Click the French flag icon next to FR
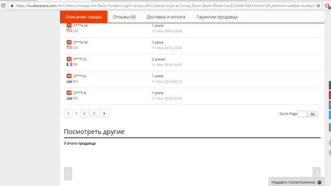 (x=69, y=64)
